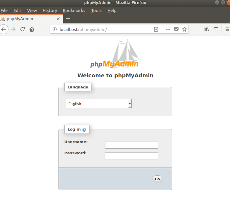
Task: Bookmark this page with the star
Action: pos(184,29)
